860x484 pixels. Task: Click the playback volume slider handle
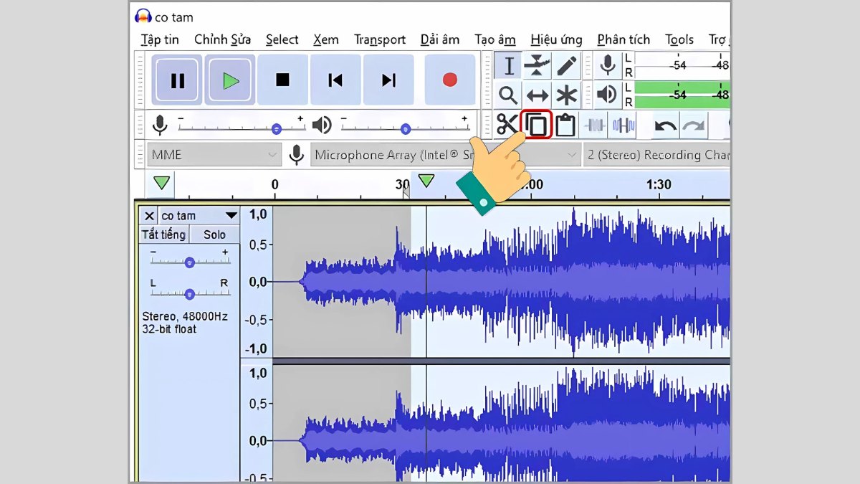click(x=405, y=129)
